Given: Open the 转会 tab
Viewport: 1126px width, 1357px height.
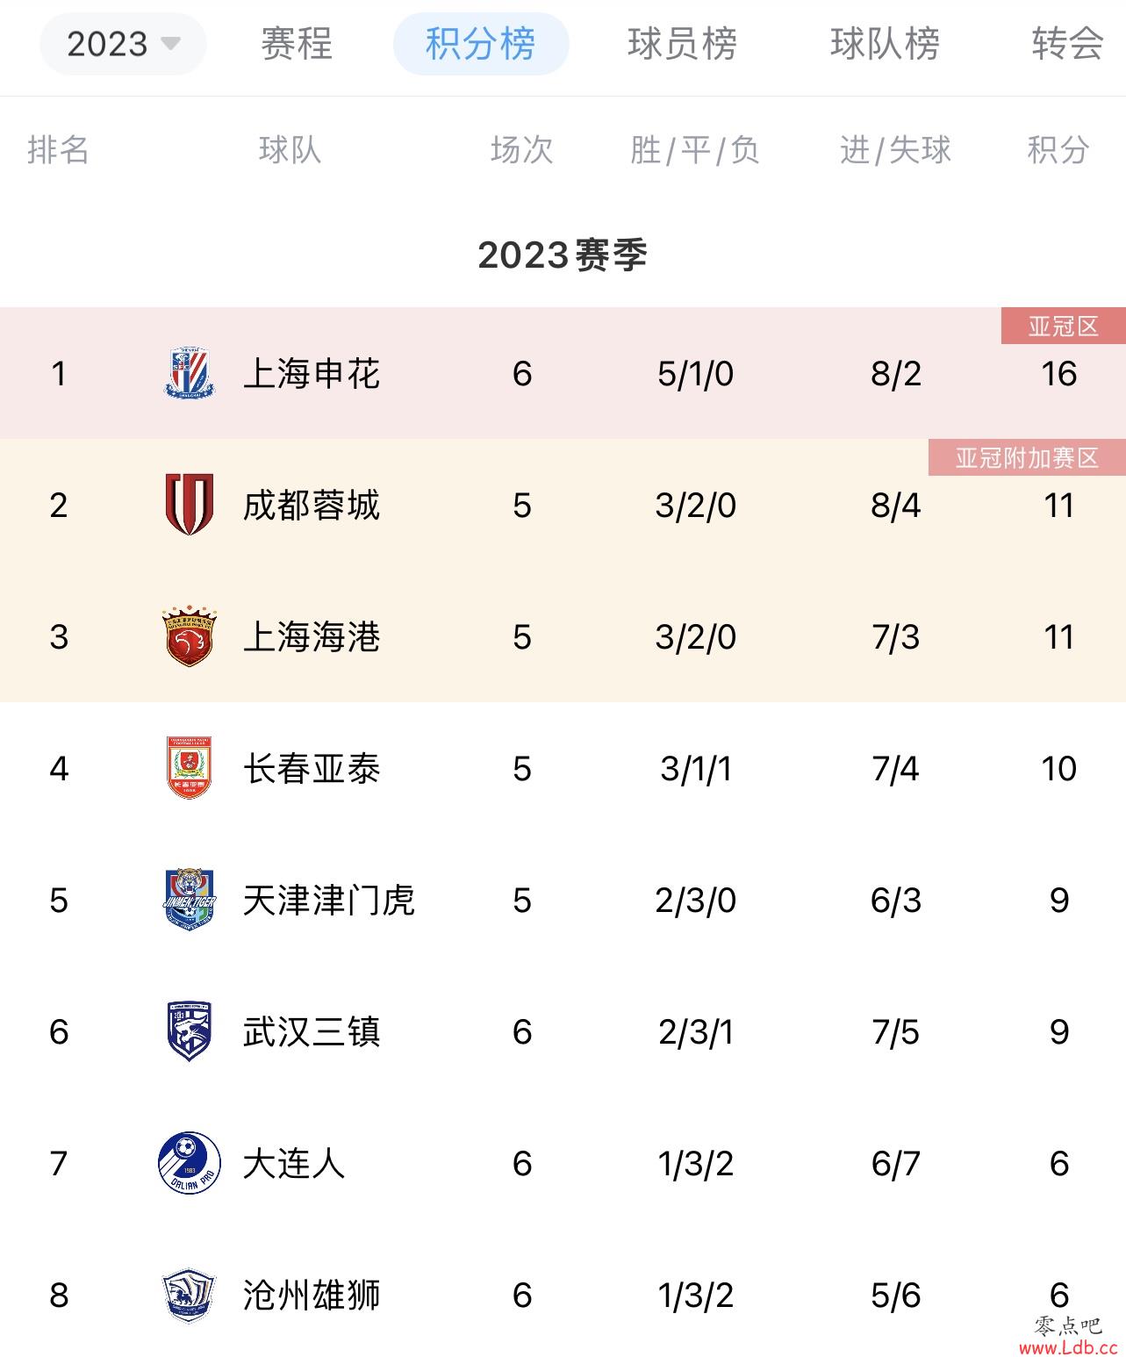Looking at the screenshot, I should (x=1067, y=43).
